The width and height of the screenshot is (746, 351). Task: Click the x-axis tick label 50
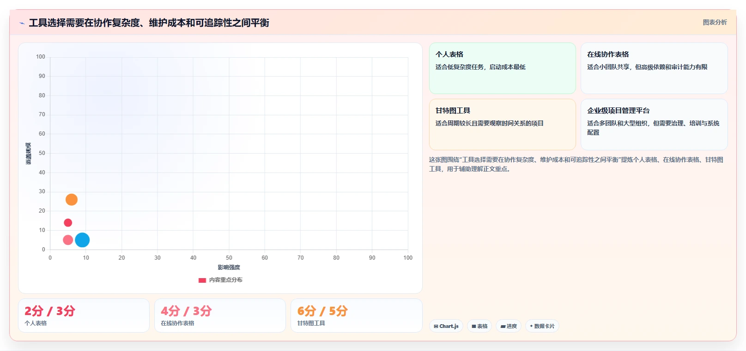coord(229,258)
